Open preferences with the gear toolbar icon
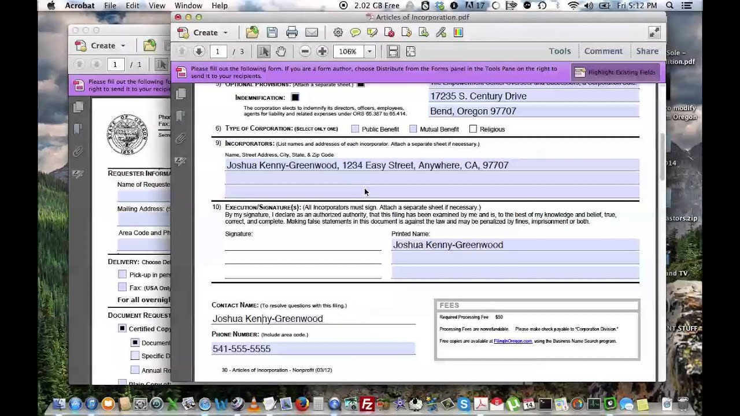740x416 pixels. (338, 32)
